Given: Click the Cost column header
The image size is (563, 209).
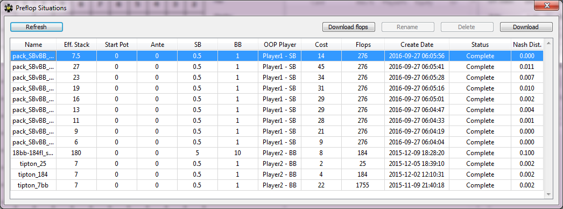Looking at the screenshot, I should pos(321,45).
